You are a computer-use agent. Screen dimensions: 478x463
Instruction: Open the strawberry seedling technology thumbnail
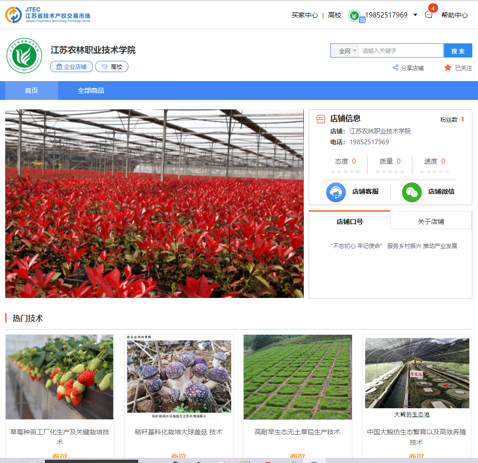[x=59, y=377]
